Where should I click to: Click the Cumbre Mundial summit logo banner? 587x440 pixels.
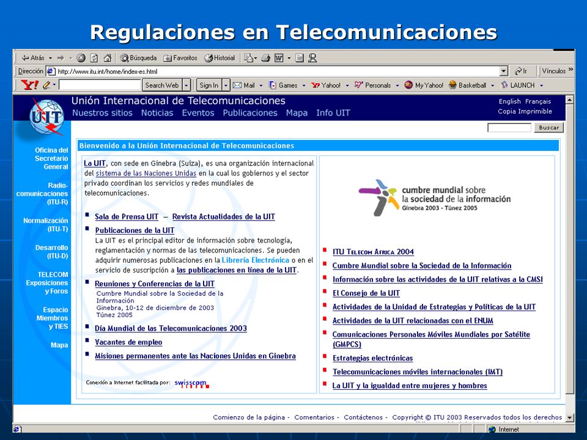click(434, 197)
